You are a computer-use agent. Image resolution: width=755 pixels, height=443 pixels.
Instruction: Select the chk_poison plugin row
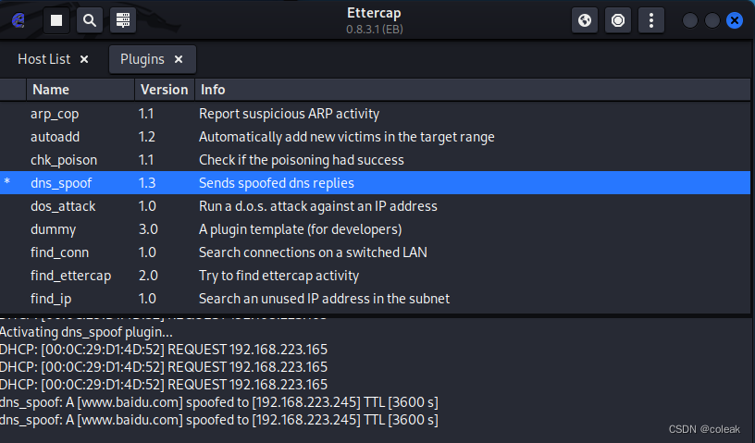[375, 160]
